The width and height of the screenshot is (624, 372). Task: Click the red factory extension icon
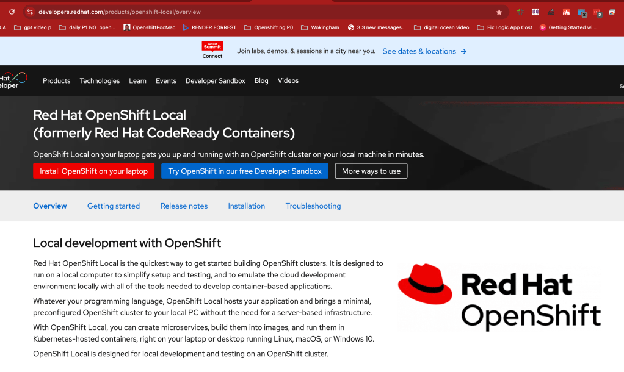[566, 12]
